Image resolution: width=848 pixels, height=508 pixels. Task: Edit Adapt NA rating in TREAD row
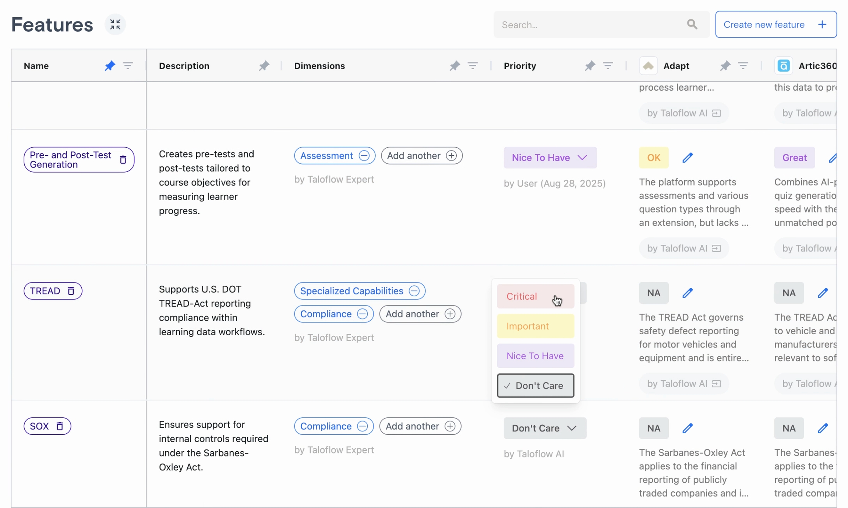(x=687, y=293)
